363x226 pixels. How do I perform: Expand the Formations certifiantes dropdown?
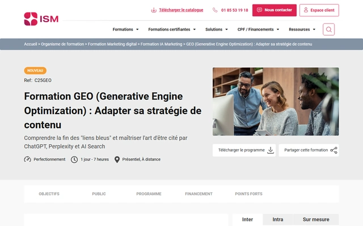tap(172, 29)
